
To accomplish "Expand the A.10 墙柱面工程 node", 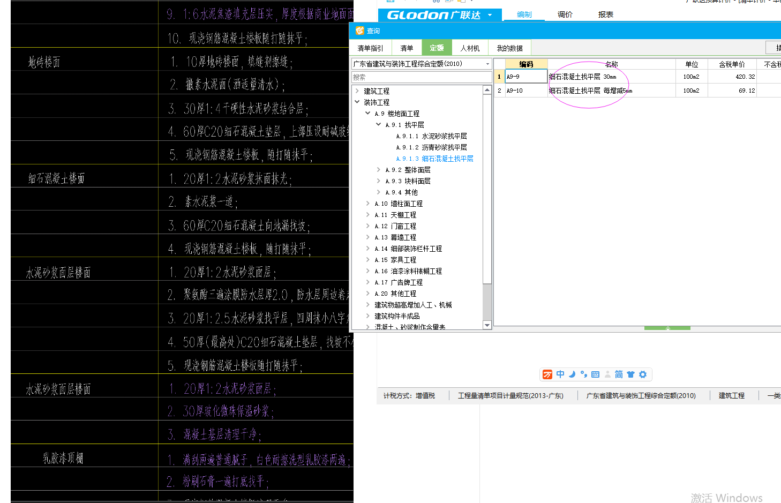I will 367,203.
